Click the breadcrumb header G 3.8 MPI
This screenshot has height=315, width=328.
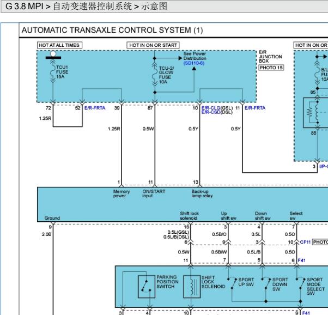(x=25, y=7)
